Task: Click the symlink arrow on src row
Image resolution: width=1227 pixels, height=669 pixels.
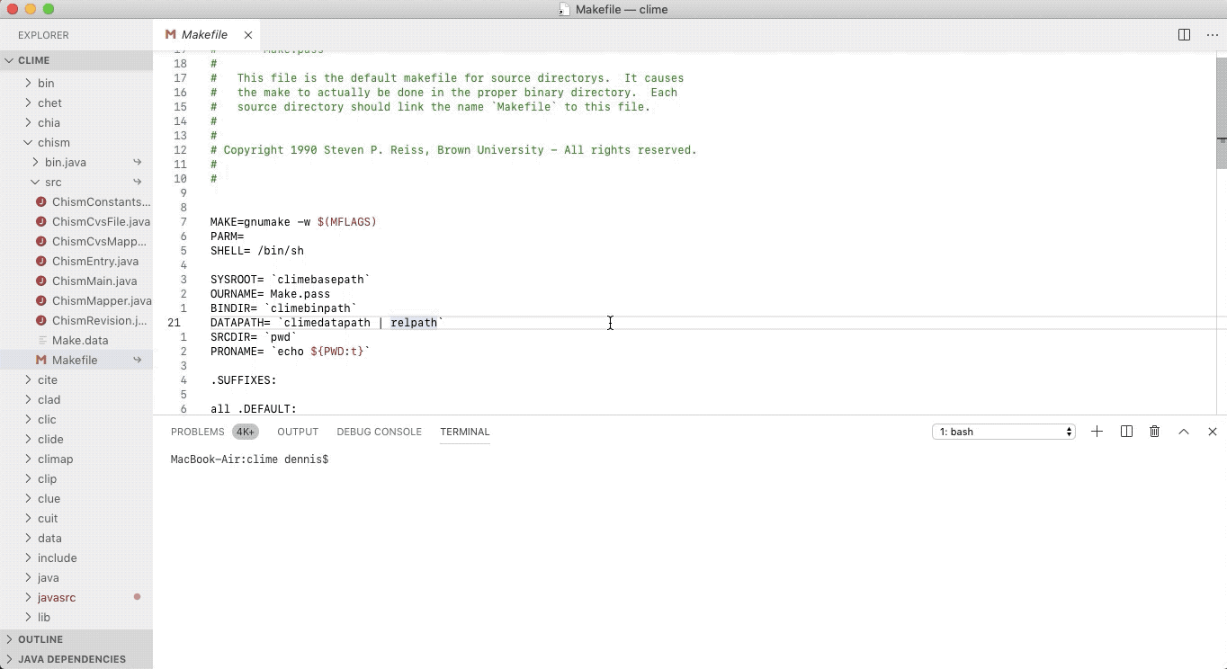Action: [x=138, y=182]
